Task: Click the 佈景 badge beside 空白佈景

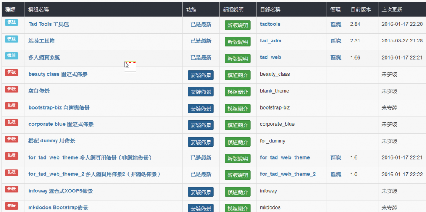Action: pos(11,89)
